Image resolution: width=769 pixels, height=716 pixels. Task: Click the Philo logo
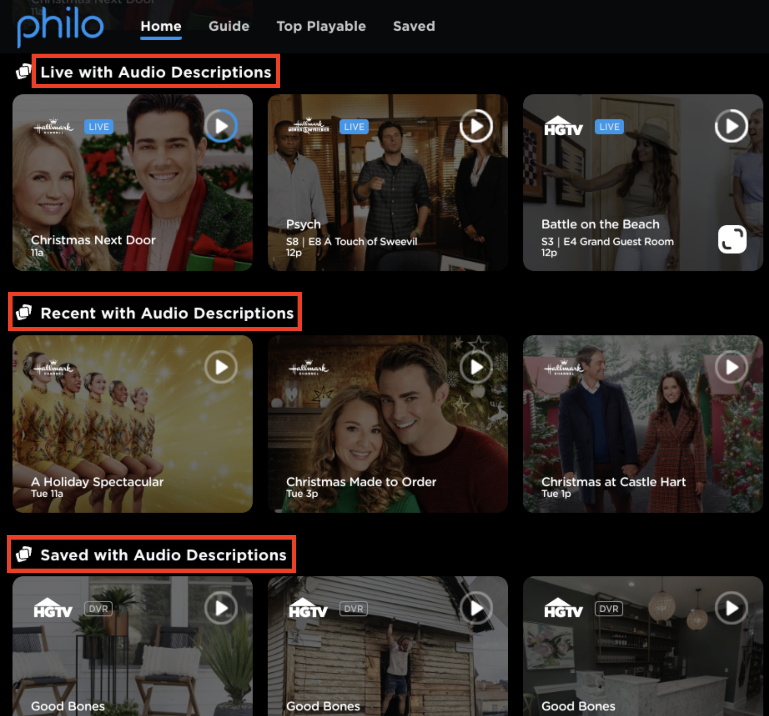tap(60, 27)
